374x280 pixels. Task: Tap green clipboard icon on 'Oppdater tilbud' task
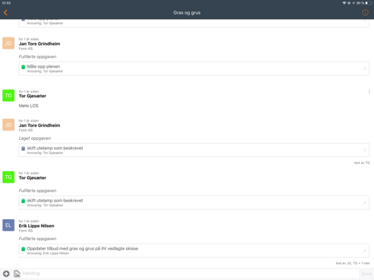(x=23, y=249)
